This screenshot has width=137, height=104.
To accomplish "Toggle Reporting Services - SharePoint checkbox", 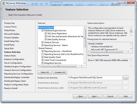I will pos(42,51).
